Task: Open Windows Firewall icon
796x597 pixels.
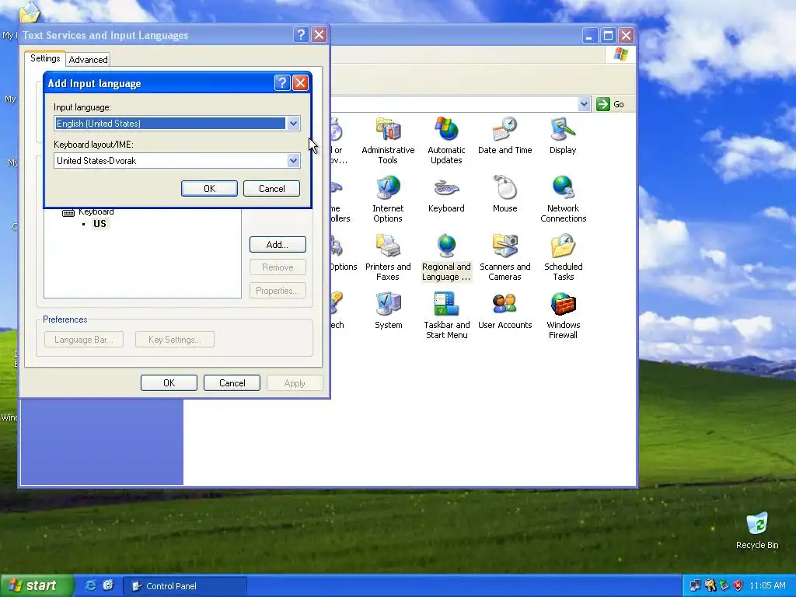Action: click(563, 316)
